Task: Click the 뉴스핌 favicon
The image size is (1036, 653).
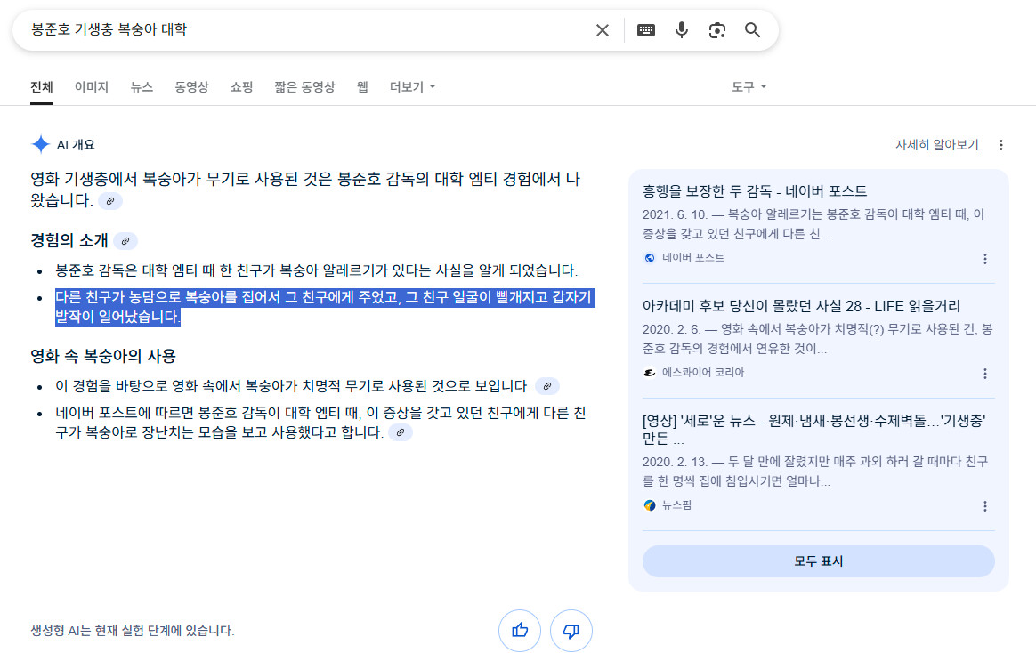Action: click(650, 505)
